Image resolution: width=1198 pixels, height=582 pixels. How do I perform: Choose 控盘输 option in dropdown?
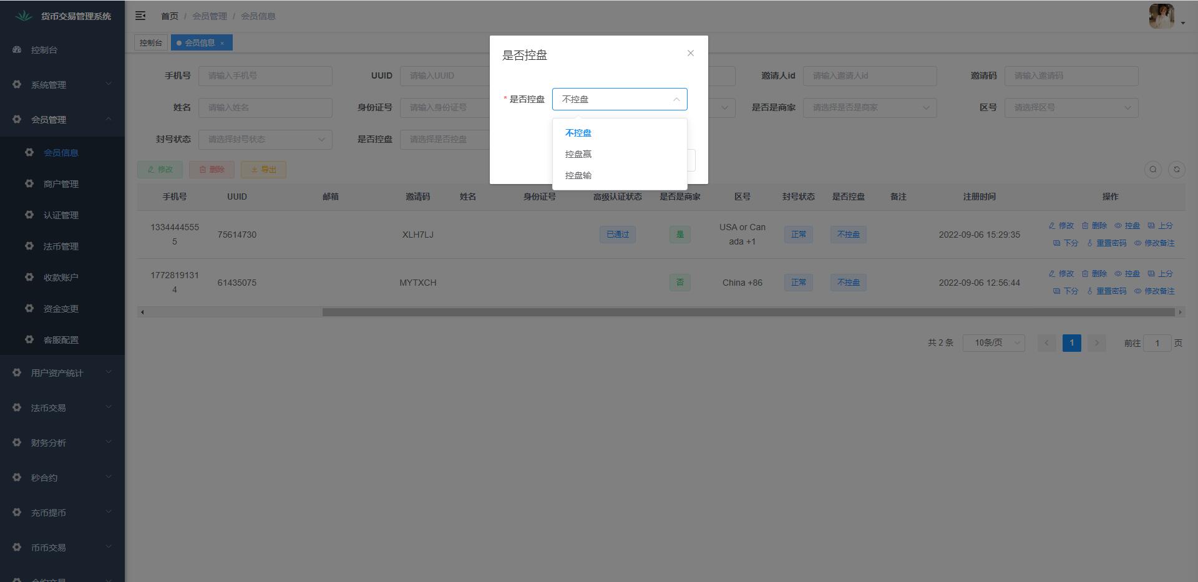click(578, 175)
